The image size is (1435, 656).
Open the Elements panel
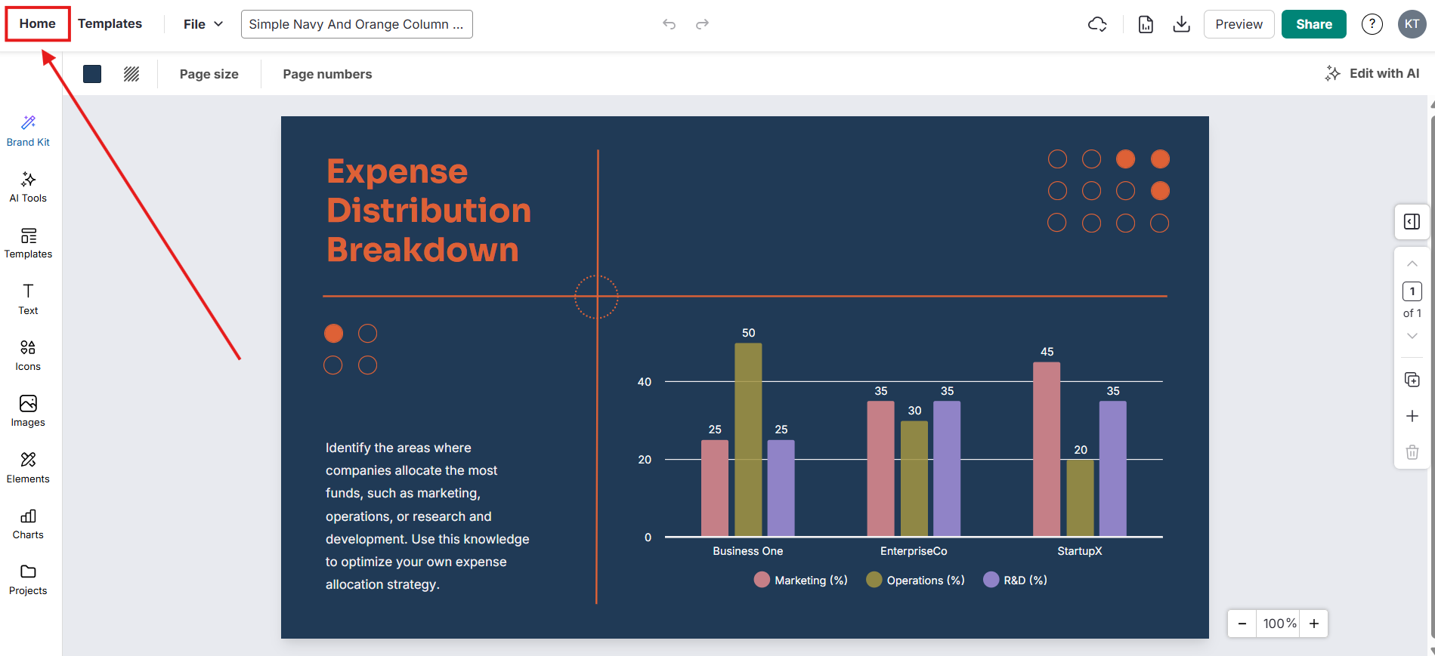[28, 467]
